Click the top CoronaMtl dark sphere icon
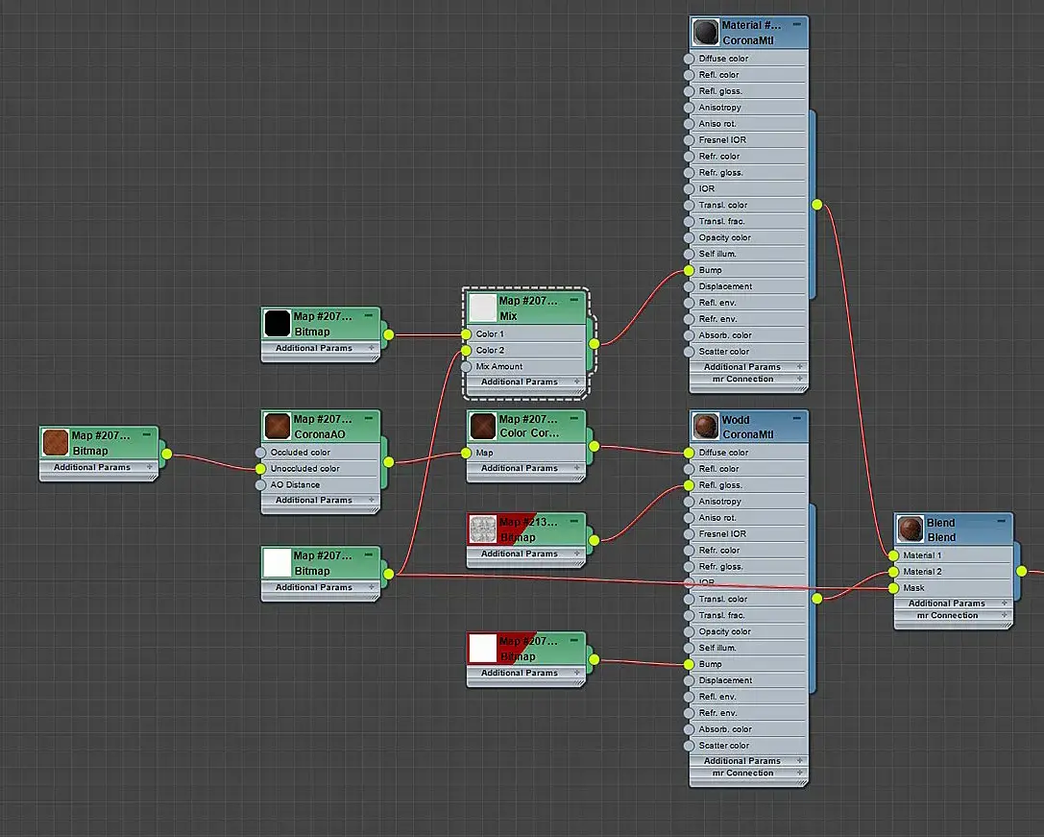This screenshot has width=1044, height=837. click(x=705, y=32)
